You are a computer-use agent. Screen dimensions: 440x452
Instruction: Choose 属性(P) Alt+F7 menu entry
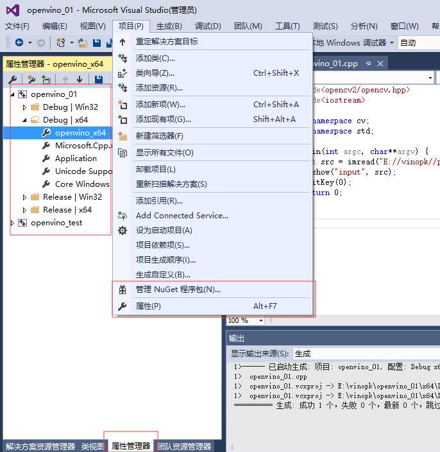tap(212, 306)
